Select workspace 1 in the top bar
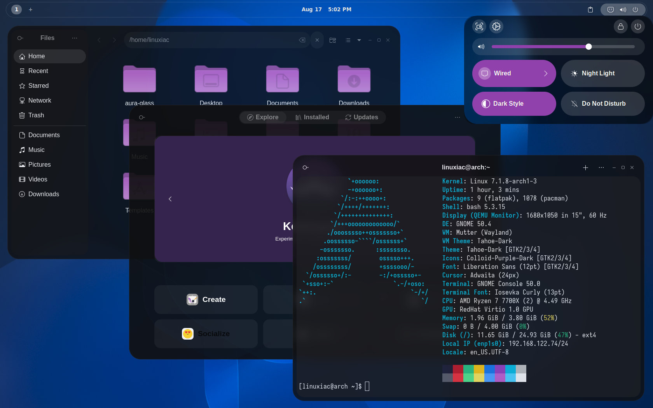 tap(16, 9)
